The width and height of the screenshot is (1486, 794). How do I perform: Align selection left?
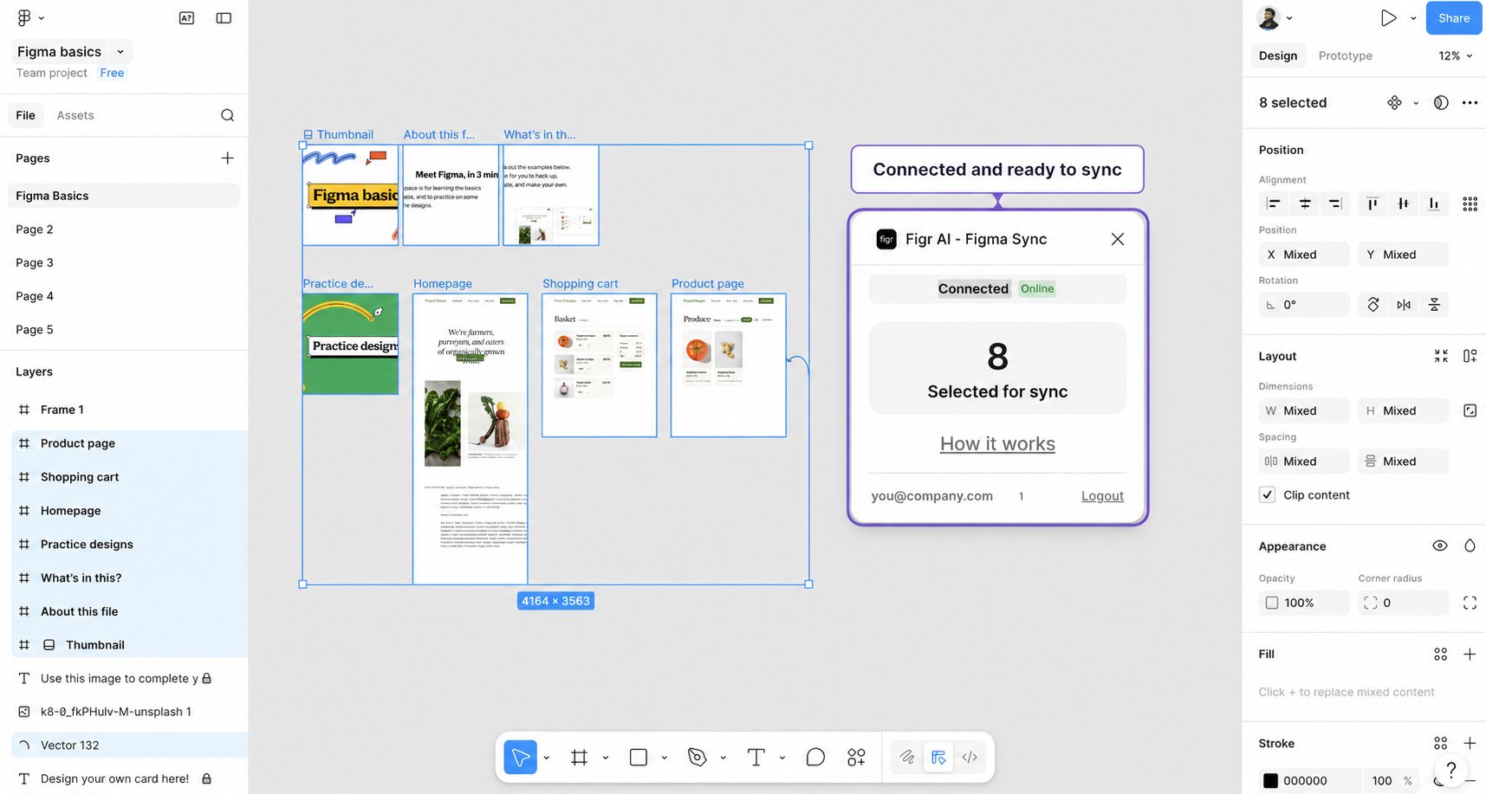click(1274, 204)
